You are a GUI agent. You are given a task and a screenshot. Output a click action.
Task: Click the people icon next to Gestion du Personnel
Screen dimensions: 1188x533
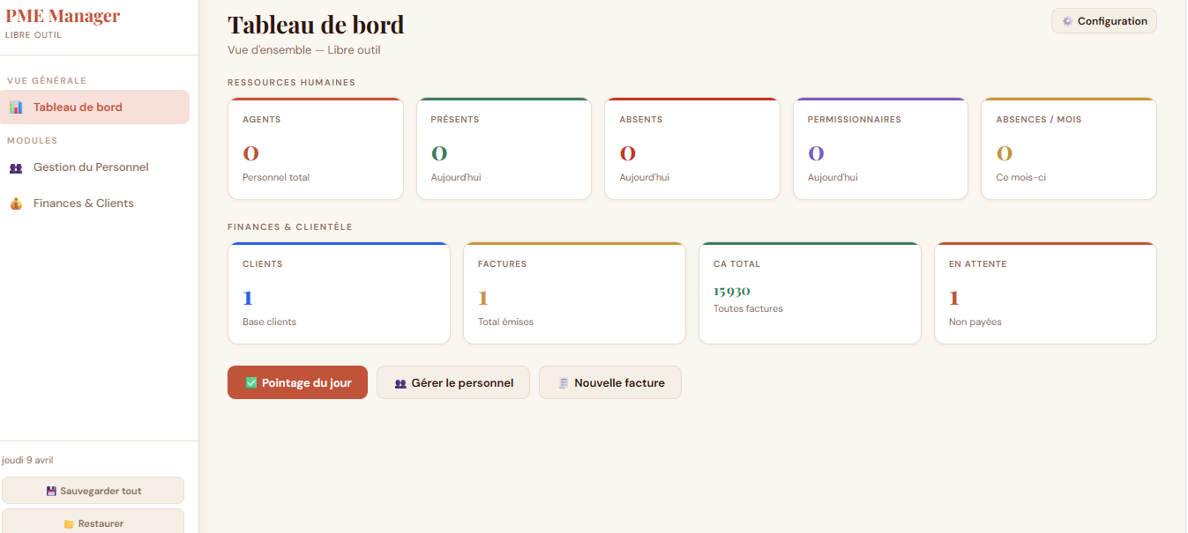16,167
